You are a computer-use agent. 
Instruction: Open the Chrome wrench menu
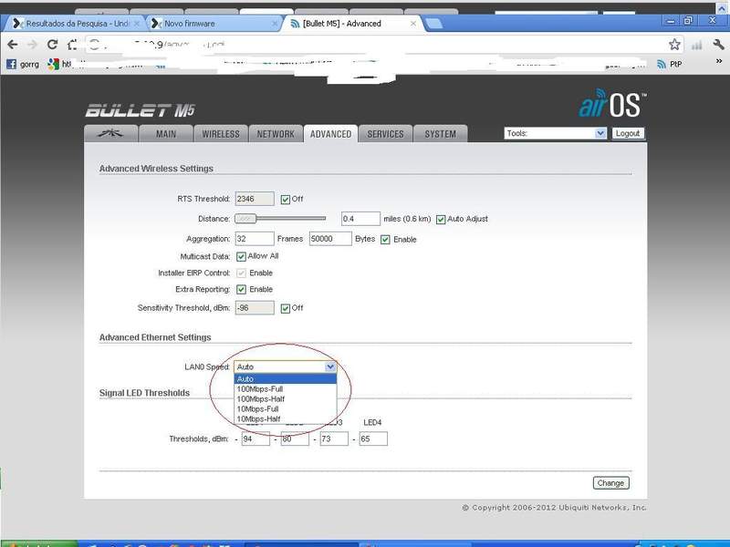(x=718, y=44)
